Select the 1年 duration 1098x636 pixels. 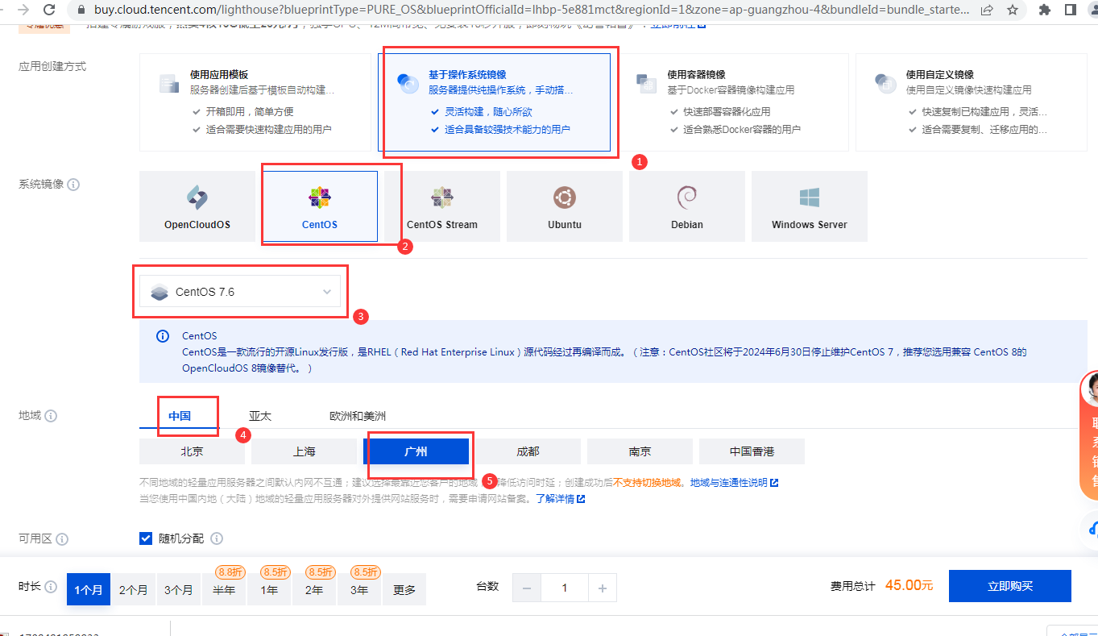pyautogui.click(x=269, y=589)
